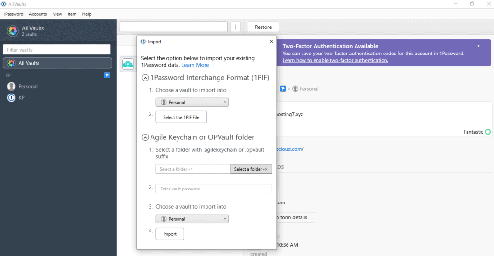Screen dimensions: 494x256
Task: Open the 1PIF vault selection dropdown
Action: [x=192, y=102]
